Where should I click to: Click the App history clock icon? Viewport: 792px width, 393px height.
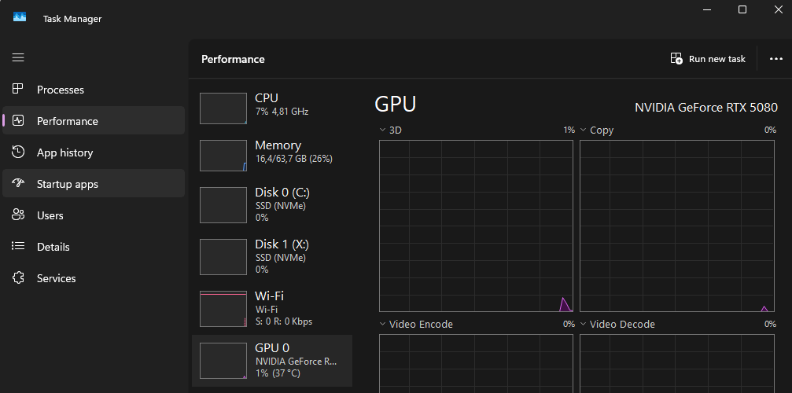18,152
